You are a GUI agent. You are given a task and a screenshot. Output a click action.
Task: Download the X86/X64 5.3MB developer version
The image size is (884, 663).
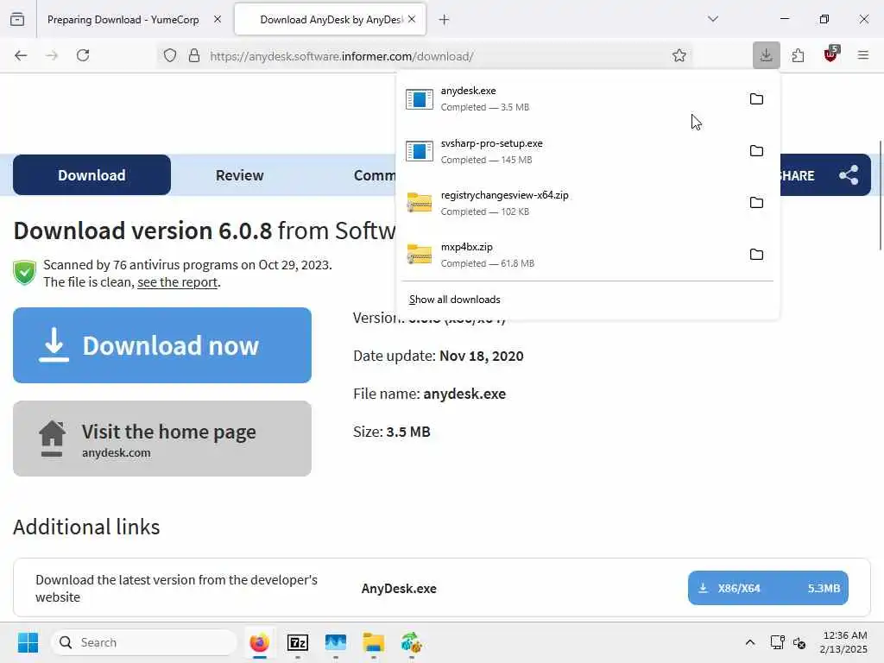pos(767,588)
